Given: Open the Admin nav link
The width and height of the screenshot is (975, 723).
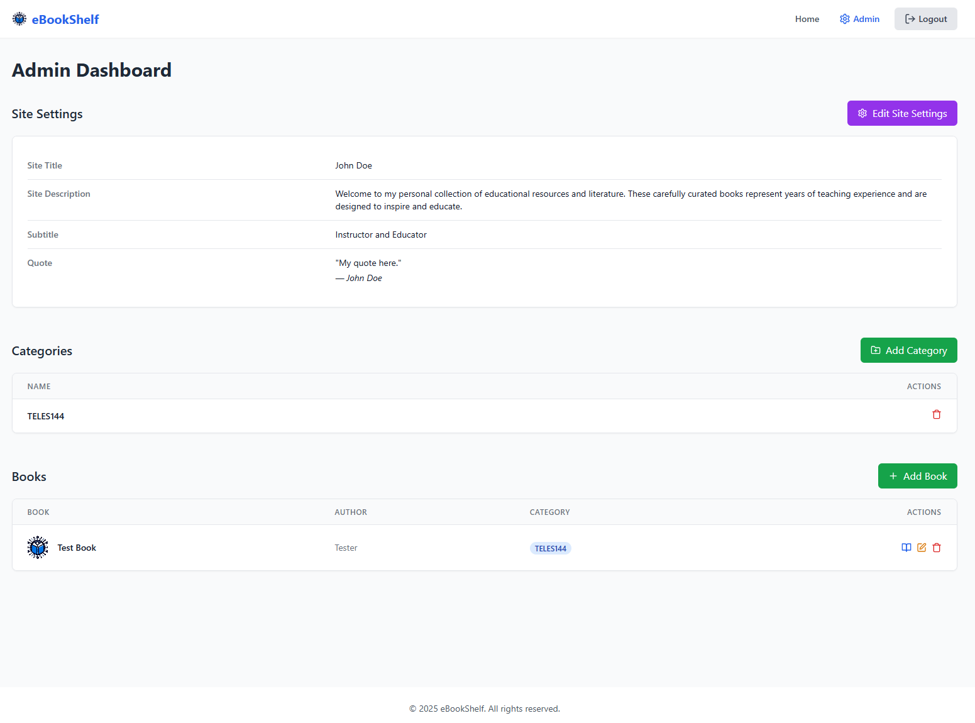Looking at the screenshot, I should pyautogui.click(x=859, y=19).
